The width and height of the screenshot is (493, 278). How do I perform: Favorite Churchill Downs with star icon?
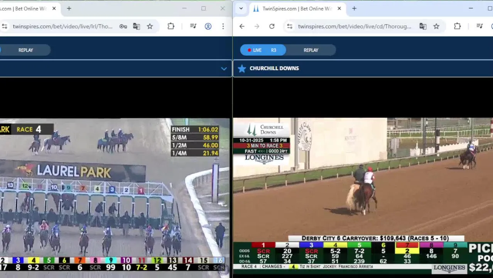pyautogui.click(x=242, y=68)
